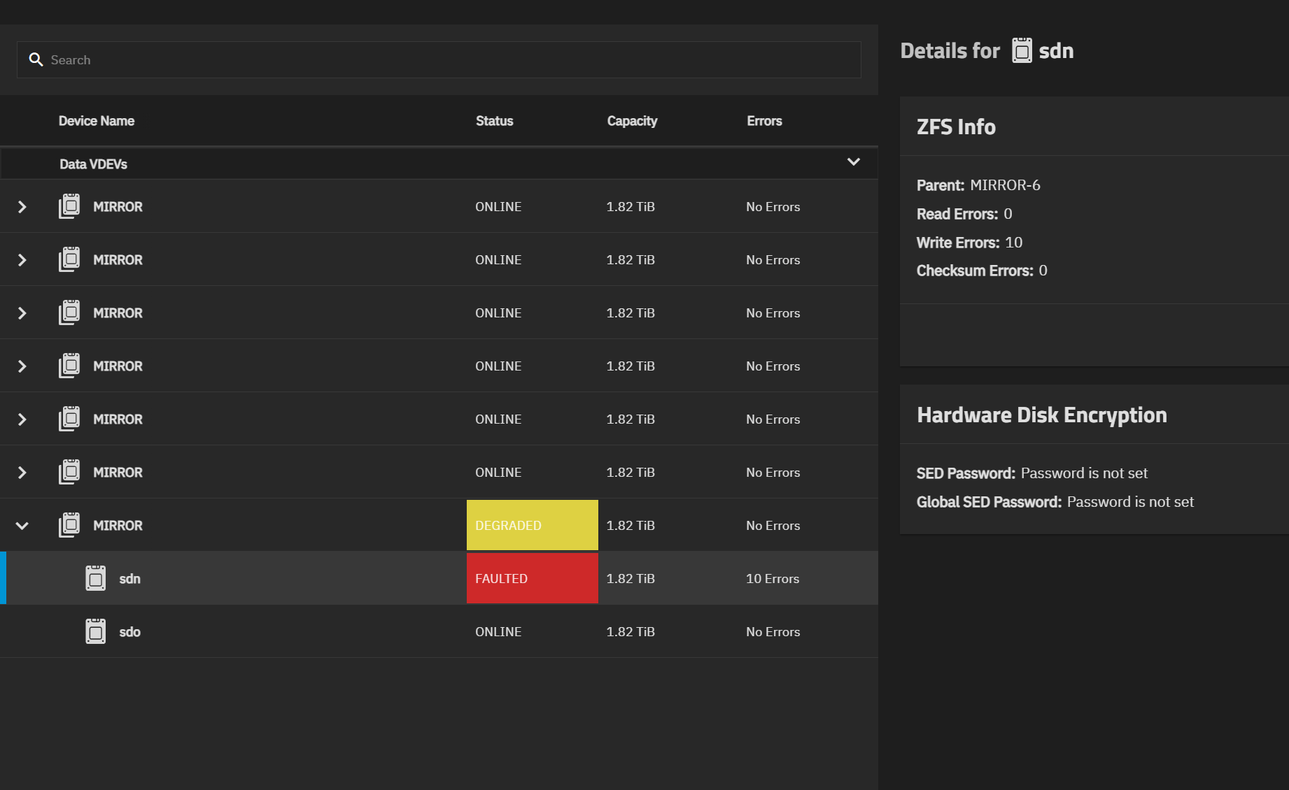Click the search magnifier icon
Viewport: 1289px width, 790px height.
36,60
